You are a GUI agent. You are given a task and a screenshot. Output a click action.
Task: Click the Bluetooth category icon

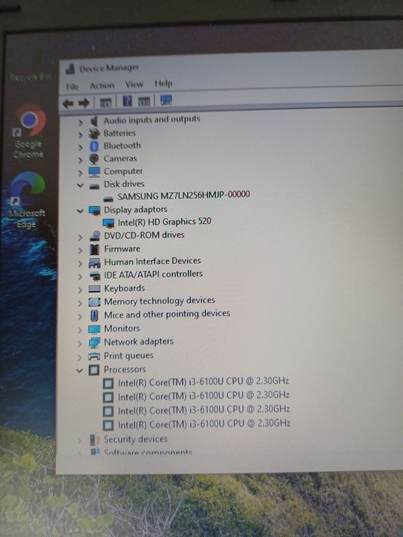point(94,147)
